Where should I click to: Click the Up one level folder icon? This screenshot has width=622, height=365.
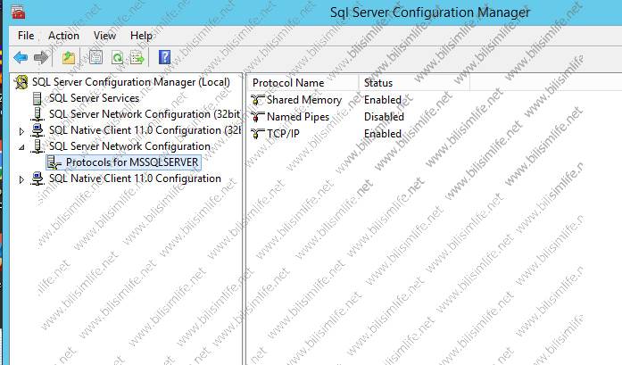point(69,58)
